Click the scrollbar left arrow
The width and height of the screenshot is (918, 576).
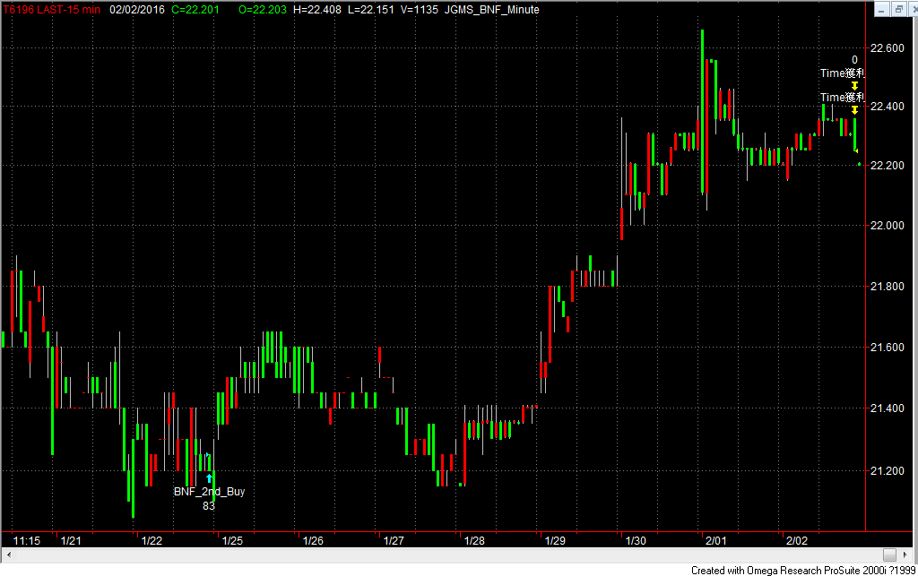[6, 555]
